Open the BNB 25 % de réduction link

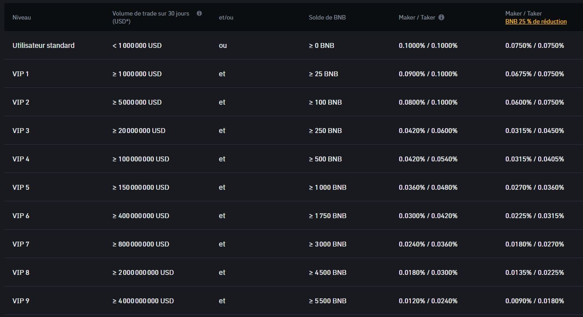pyautogui.click(x=535, y=21)
